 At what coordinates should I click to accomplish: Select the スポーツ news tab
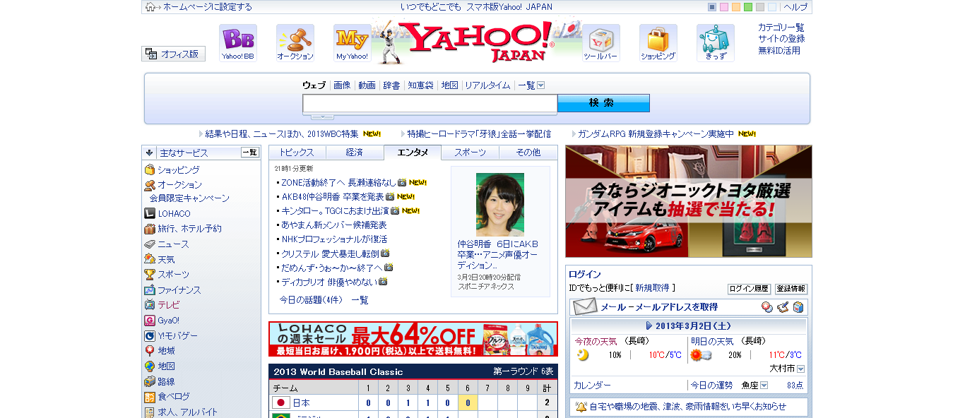click(470, 153)
